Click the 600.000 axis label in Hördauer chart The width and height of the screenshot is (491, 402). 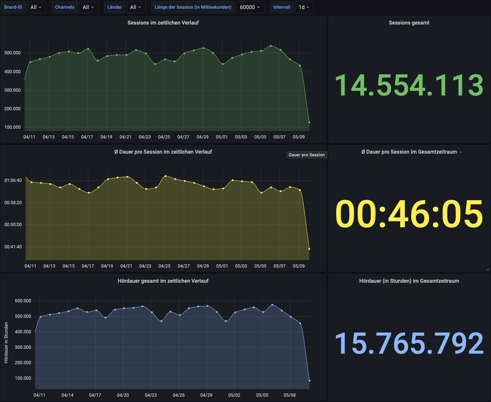pyautogui.click(x=23, y=301)
